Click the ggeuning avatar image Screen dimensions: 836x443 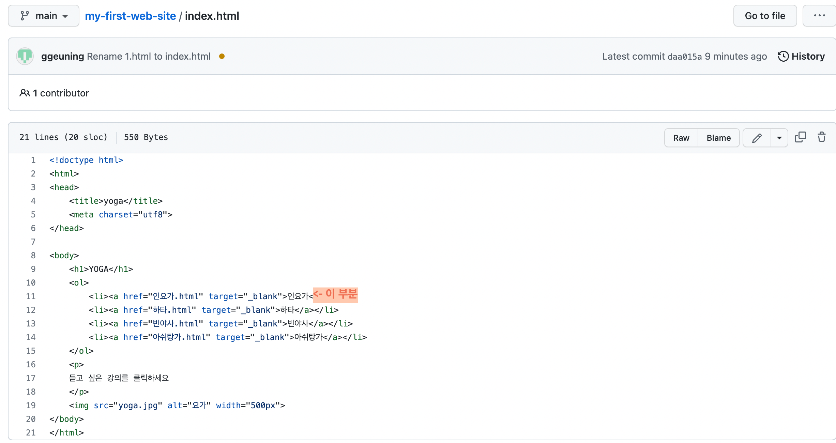click(25, 56)
